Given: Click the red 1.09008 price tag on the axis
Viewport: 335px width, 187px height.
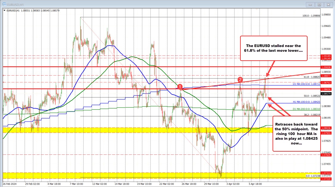Looking at the screenshot, I should point(326,67).
